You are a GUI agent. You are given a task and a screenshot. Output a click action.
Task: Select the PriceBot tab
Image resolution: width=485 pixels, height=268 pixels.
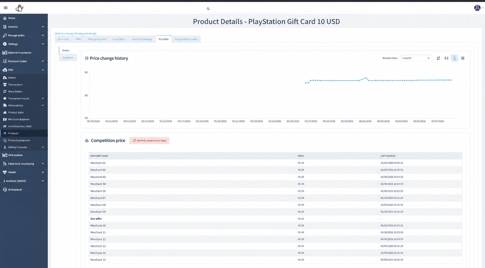click(164, 39)
